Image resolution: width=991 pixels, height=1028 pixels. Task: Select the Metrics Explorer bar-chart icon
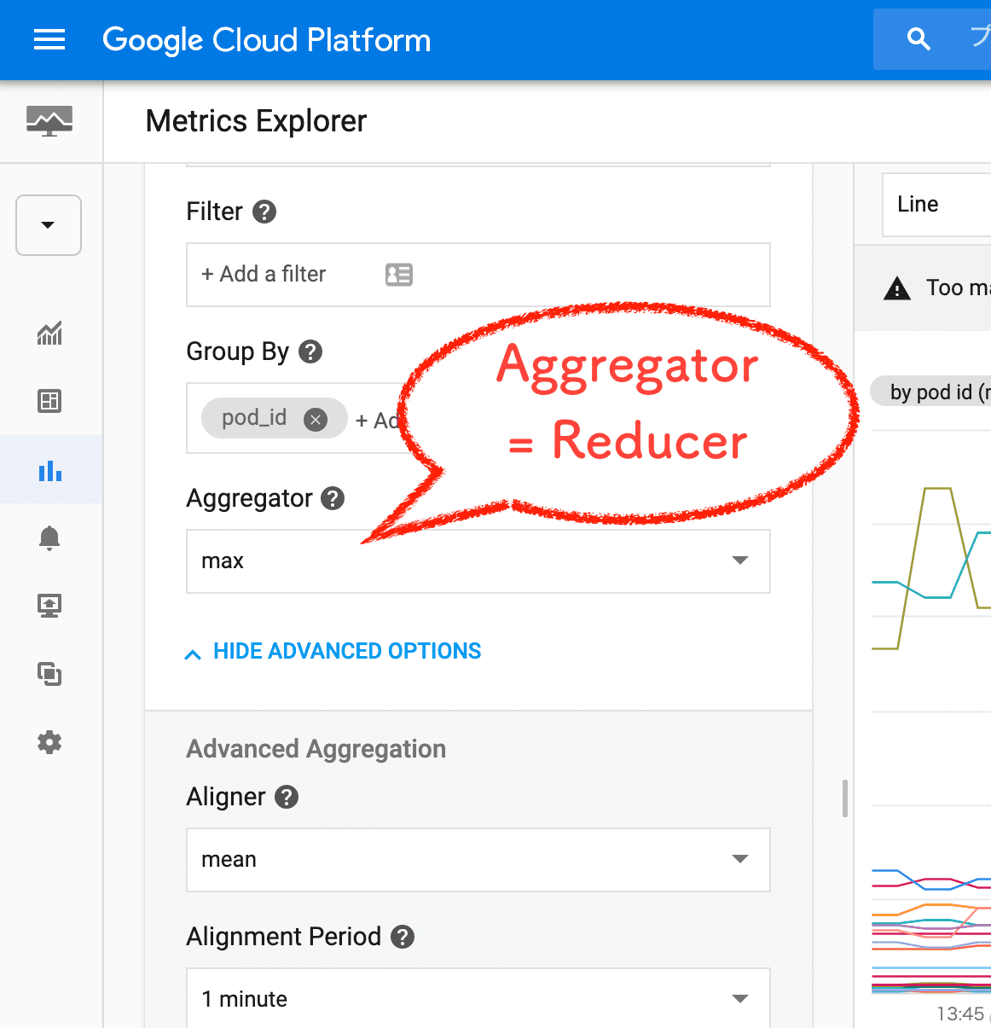coord(49,470)
